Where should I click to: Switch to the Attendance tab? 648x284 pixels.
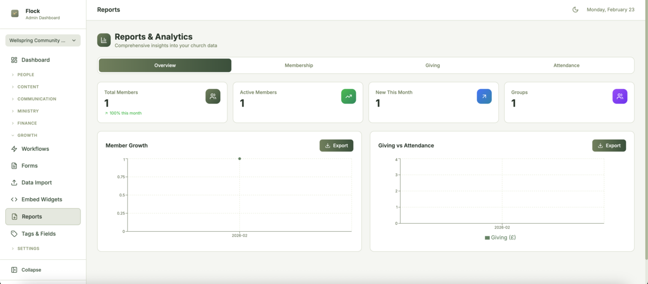point(566,65)
